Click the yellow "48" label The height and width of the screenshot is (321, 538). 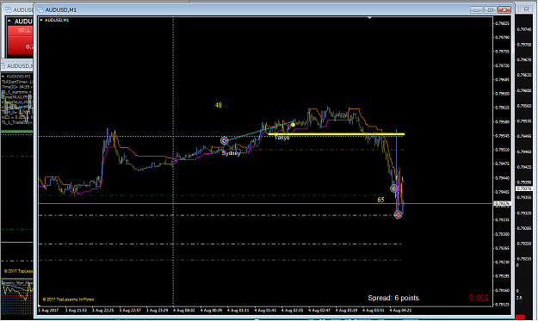219,105
